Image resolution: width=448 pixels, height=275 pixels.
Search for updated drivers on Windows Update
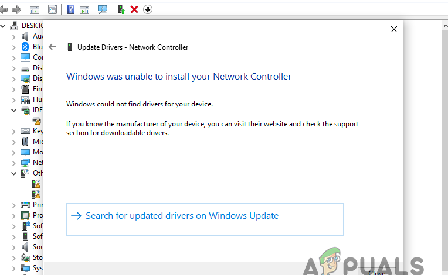pyautogui.click(x=182, y=216)
